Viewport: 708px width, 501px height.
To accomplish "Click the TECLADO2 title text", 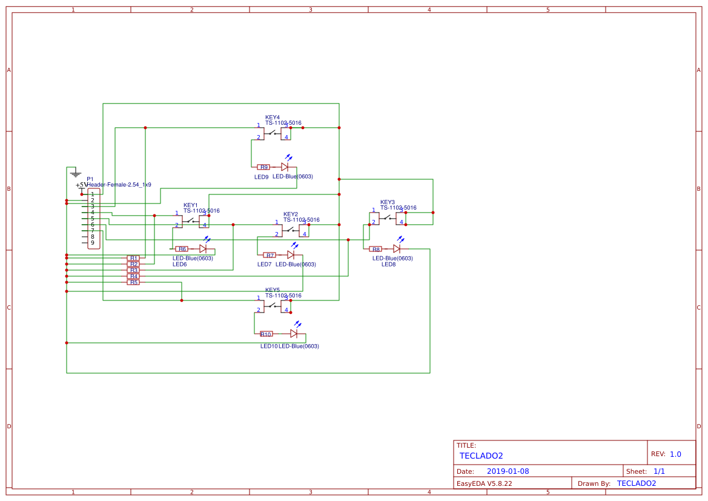I will click(x=481, y=456).
